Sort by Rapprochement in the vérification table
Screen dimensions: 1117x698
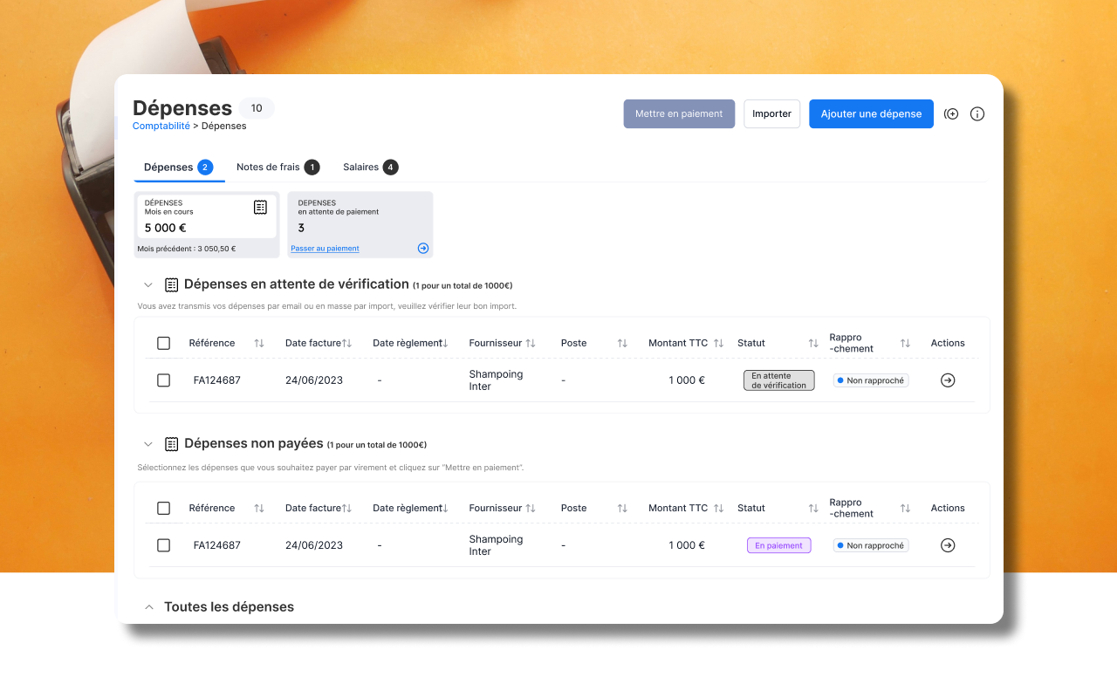tap(905, 343)
